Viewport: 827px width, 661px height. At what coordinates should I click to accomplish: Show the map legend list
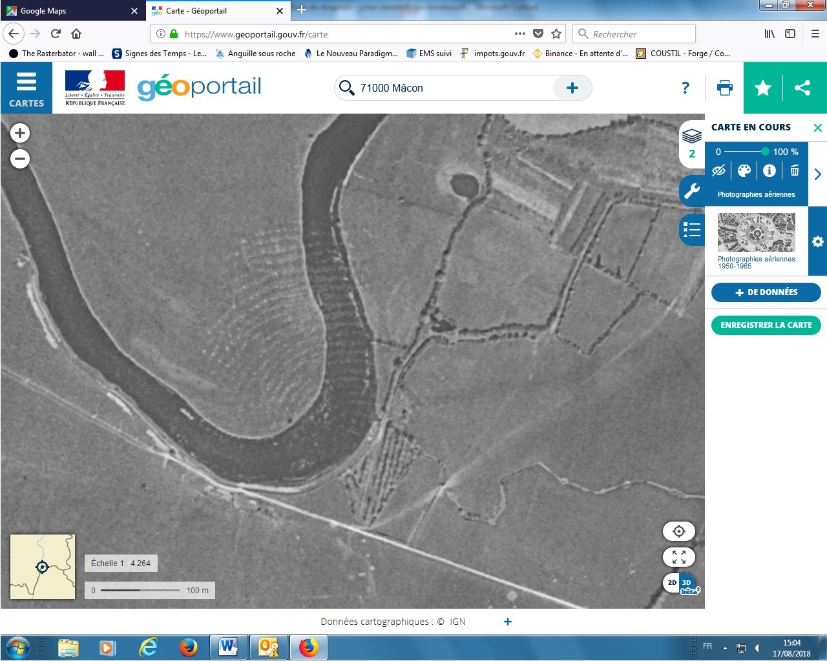(692, 230)
